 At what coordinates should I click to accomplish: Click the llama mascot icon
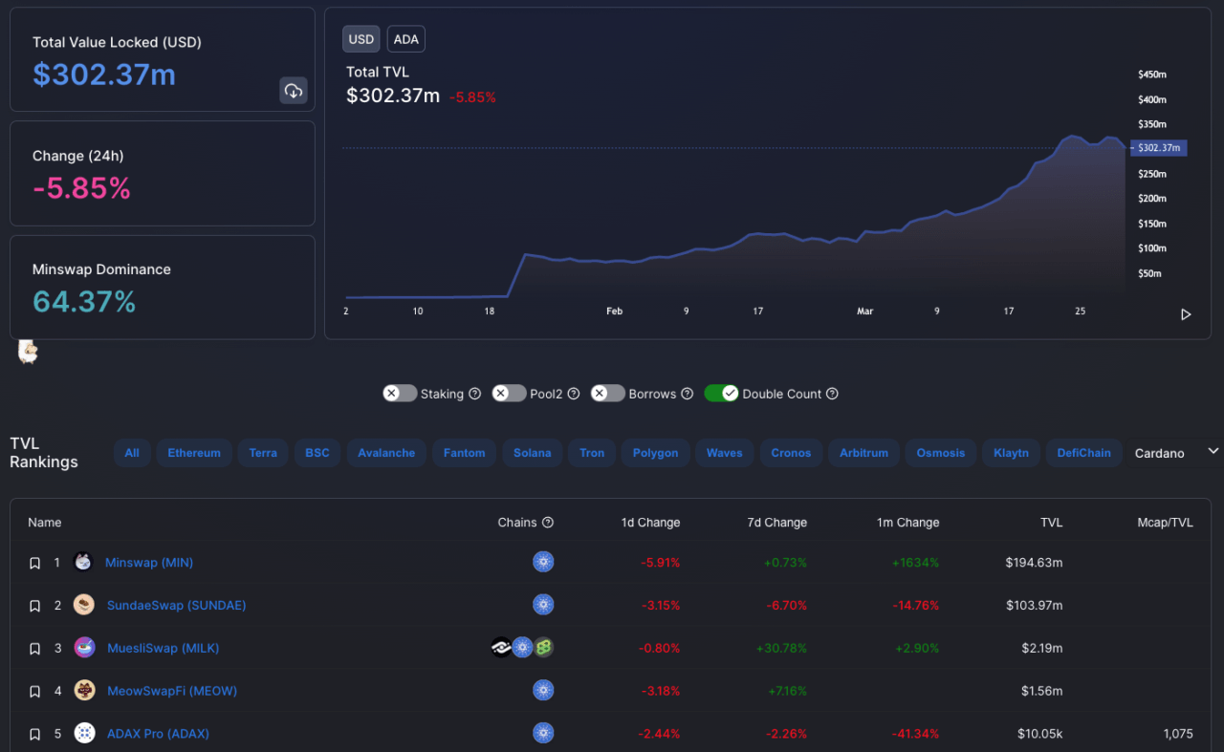(28, 352)
